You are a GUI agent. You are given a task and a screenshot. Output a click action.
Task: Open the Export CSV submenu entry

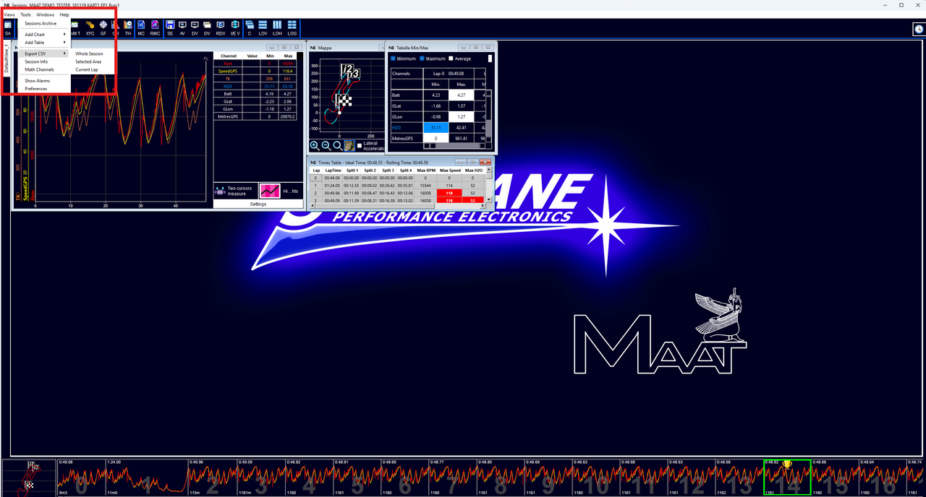point(44,53)
